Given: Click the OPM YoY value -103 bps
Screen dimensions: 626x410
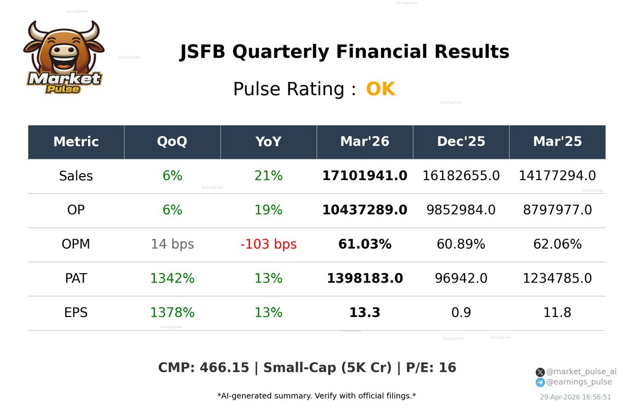Looking at the screenshot, I should pyautogui.click(x=269, y=244).
